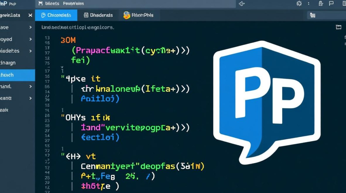Click the speaker icon in the top bar
Screen dimensions: 346x193
click(241, 4)
